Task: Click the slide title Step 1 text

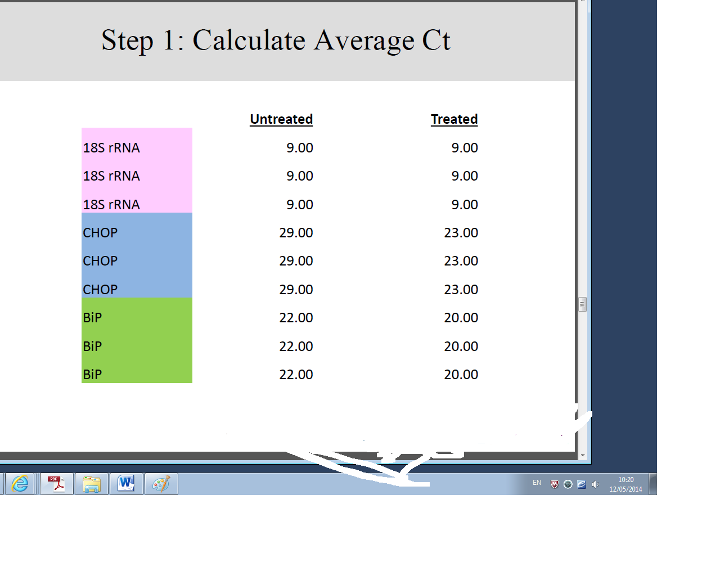Action: pos(276,40)
